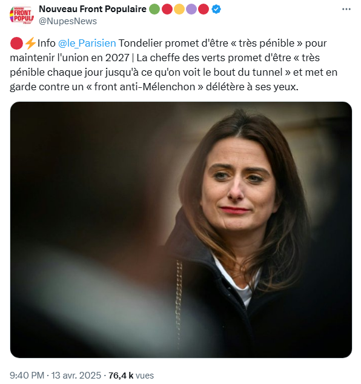Screen dimensions: 361x384
Task: Click the word Info in the tweet
Action: [x=47, y=44]
